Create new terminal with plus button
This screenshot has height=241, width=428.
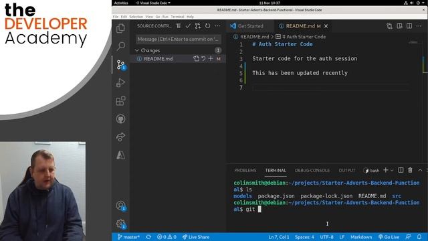[386, 170]
